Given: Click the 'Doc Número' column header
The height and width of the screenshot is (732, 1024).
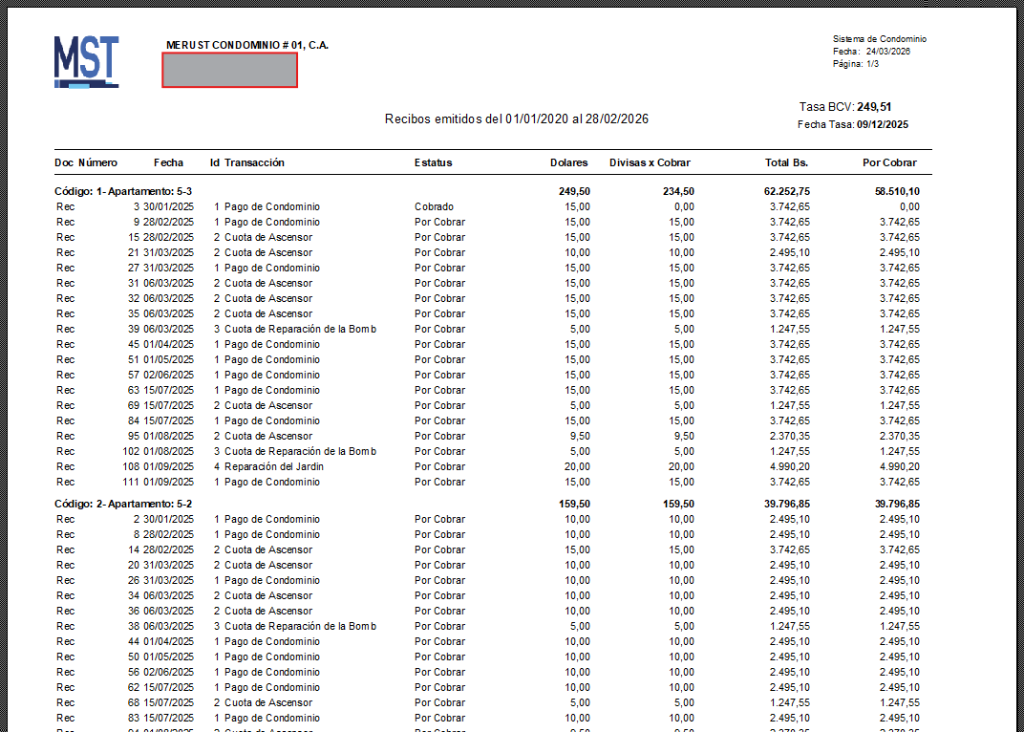Looking at the screenshot, I should (x=86, y=162).
